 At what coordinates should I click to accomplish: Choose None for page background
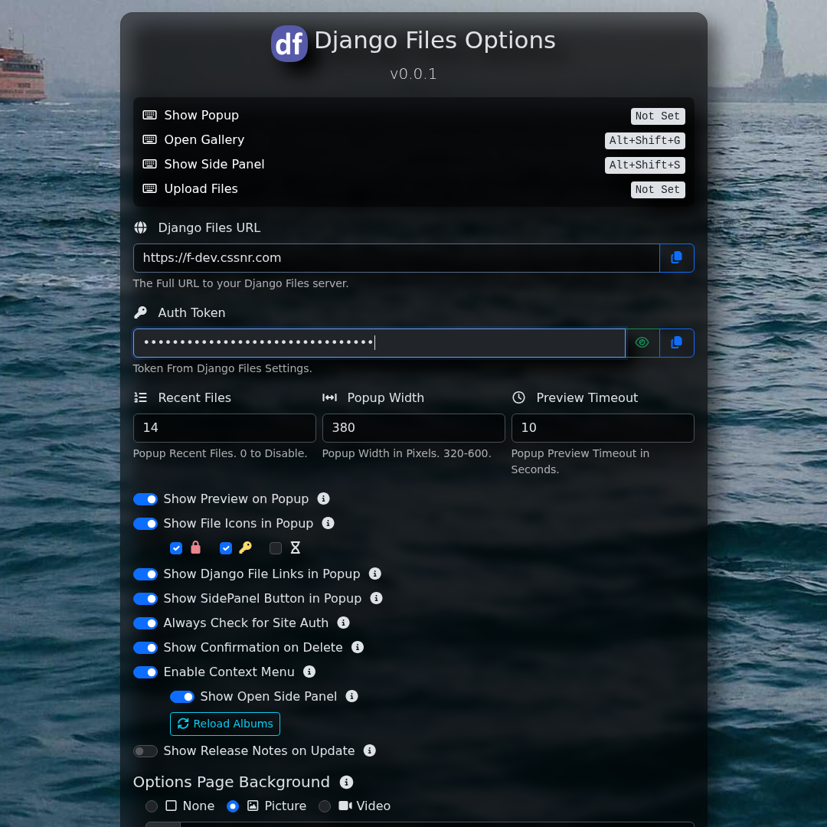pos(152,806)
